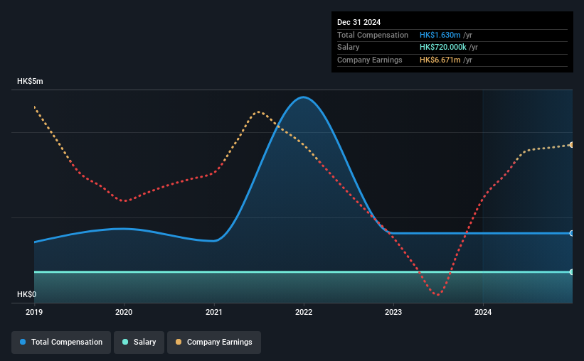Image resolution: width=584 pixels, height=361 pixels.
Task: Click the Salary label in tooltip
Action: [x=349, y=48]
